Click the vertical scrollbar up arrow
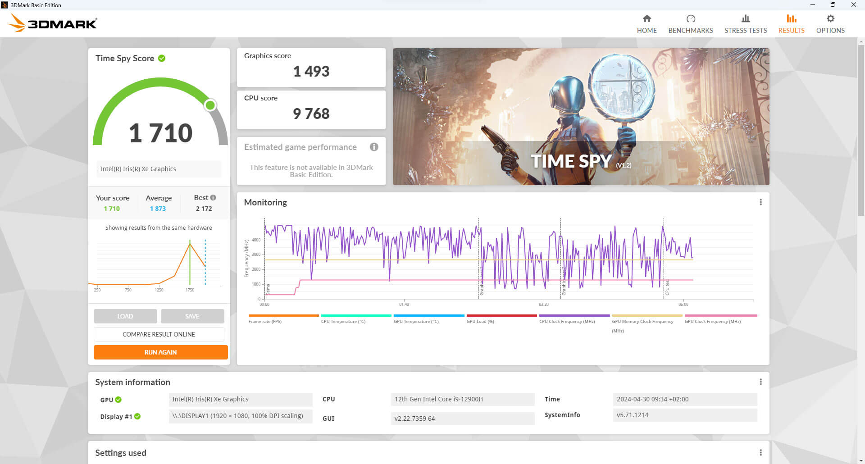The height and width of the screenshot is (464, 865). pos(861,41)
